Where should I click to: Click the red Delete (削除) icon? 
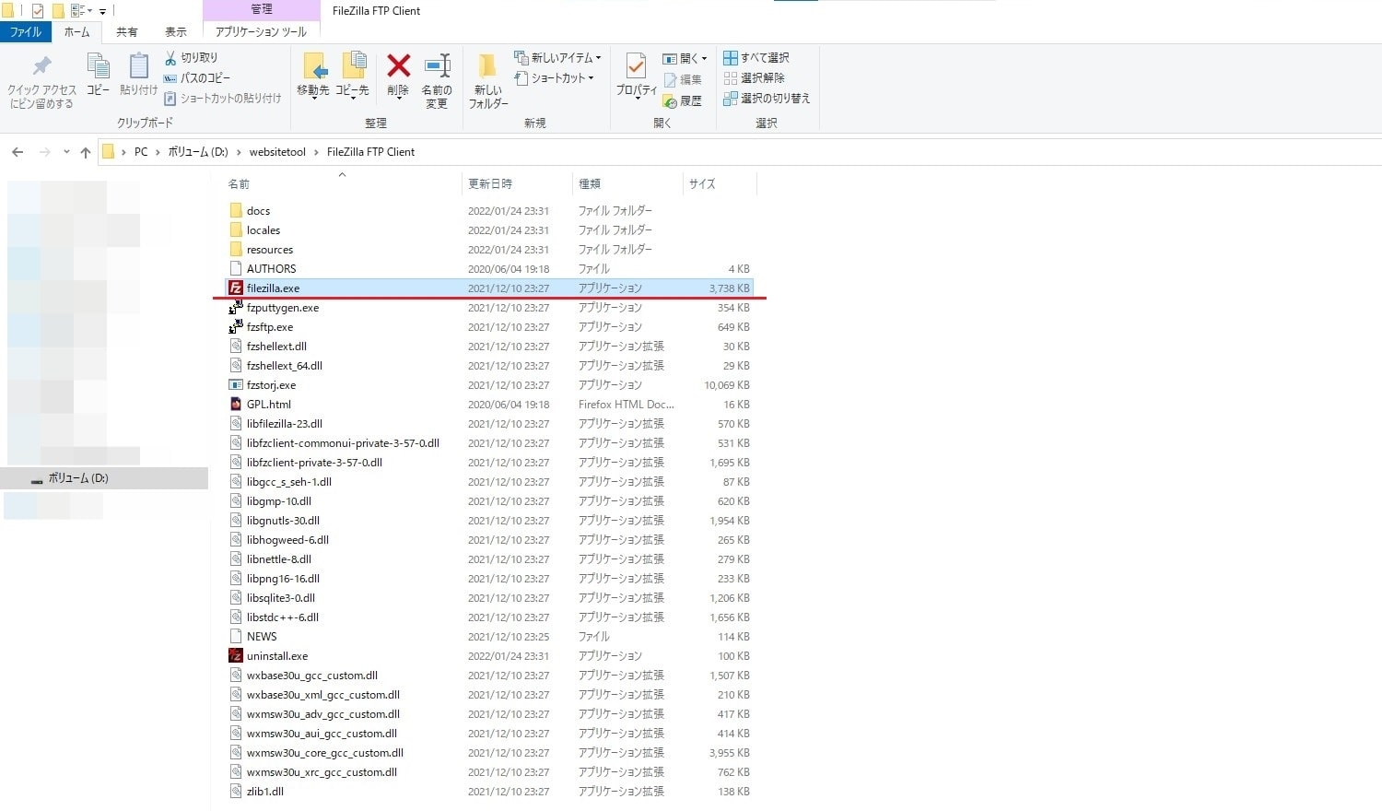tap(398, 67)
